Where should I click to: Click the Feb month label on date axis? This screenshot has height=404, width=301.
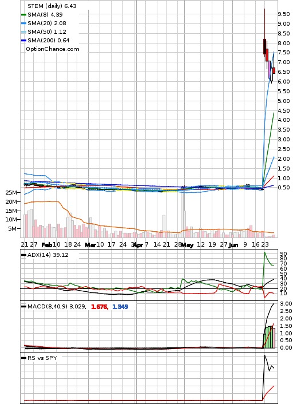(x=47, y=245)
